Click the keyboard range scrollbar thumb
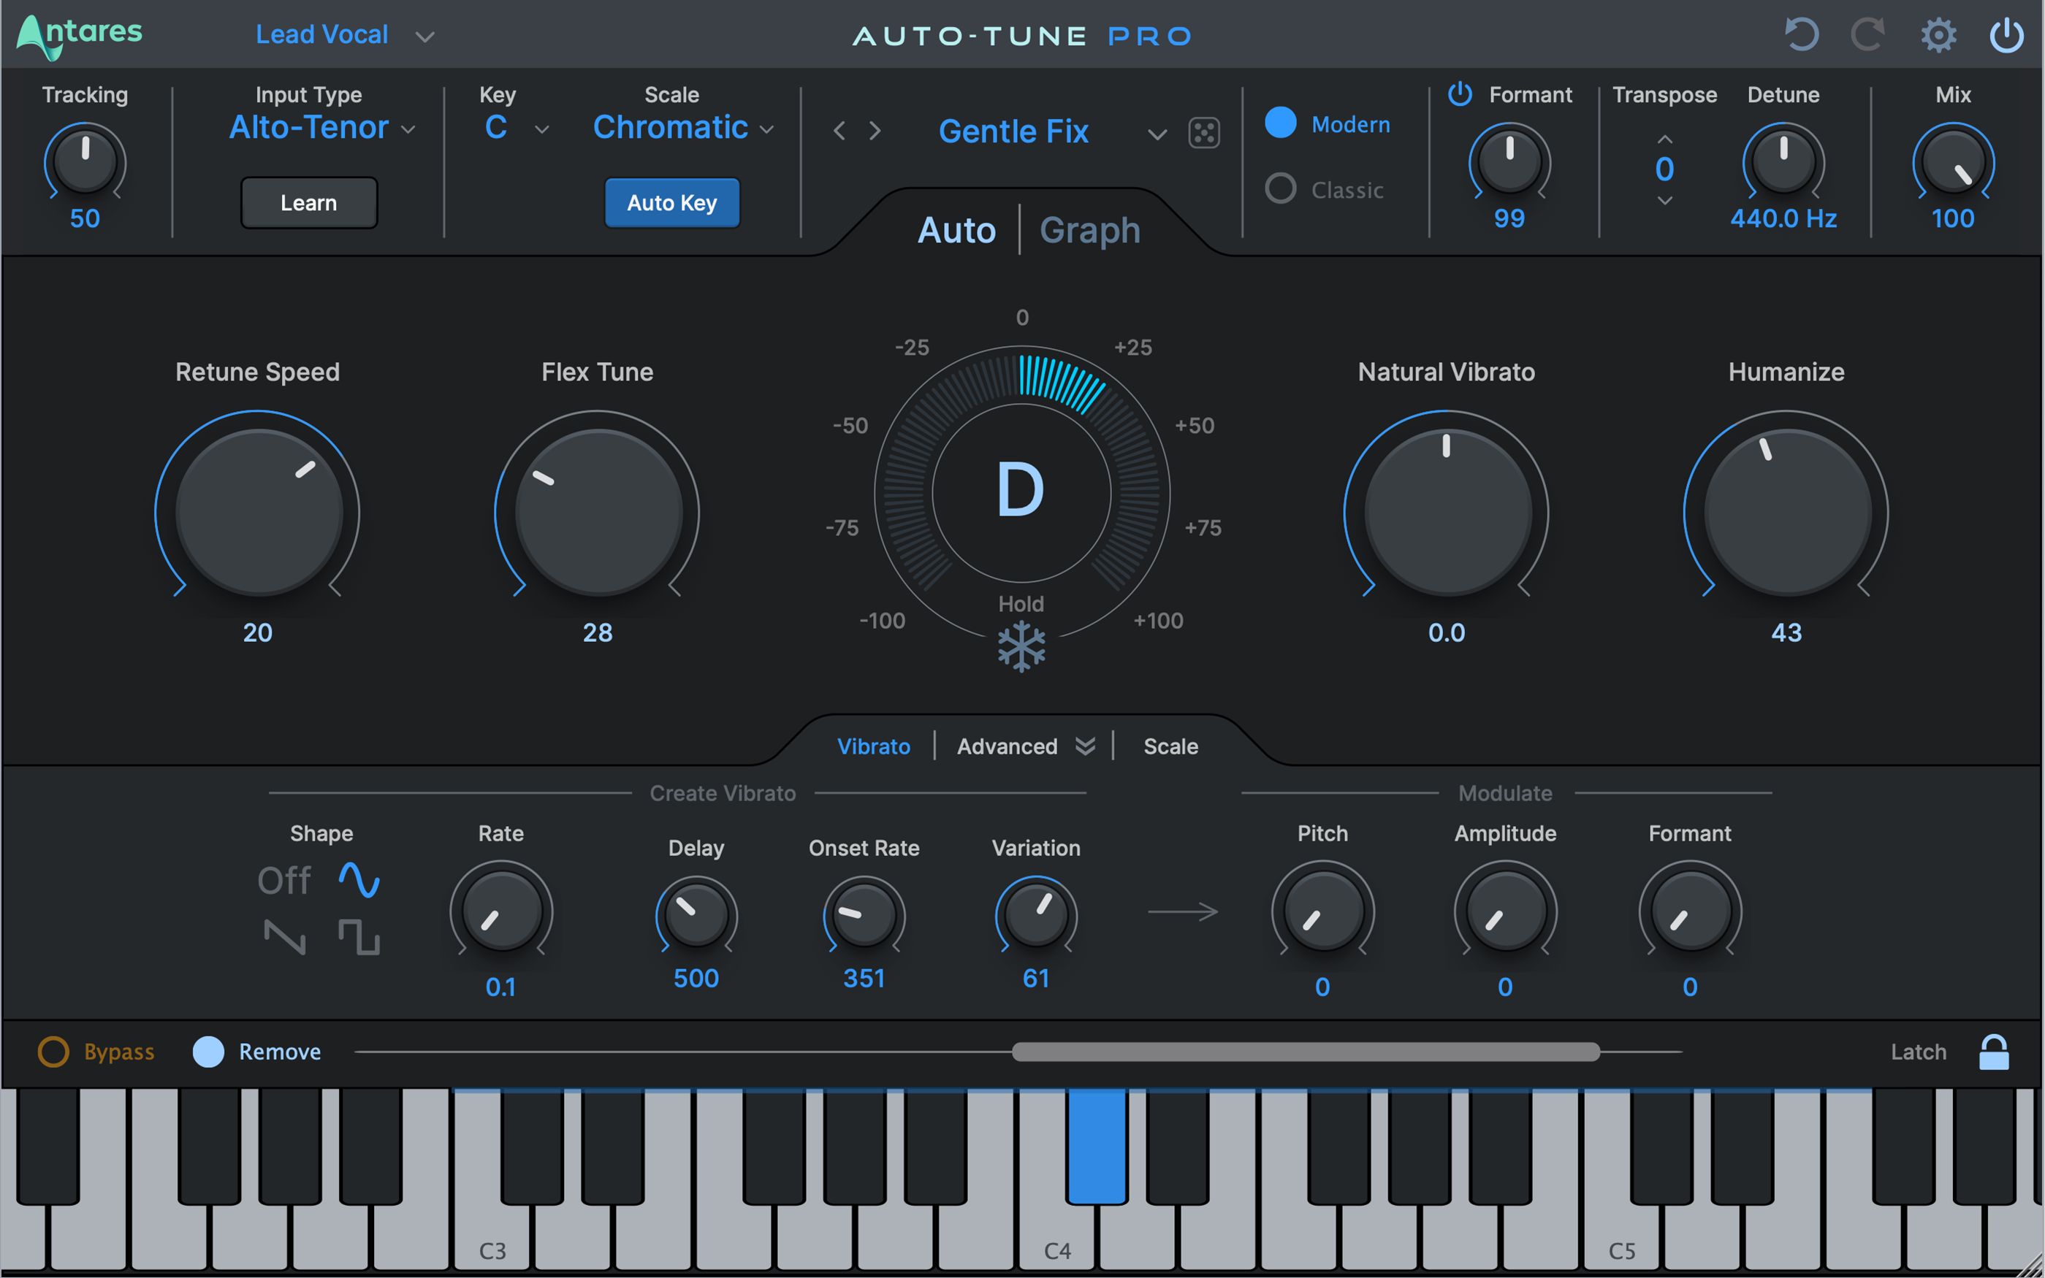The height and width of the screenshot is (1278, 2045). (x=1306, y=1052)
